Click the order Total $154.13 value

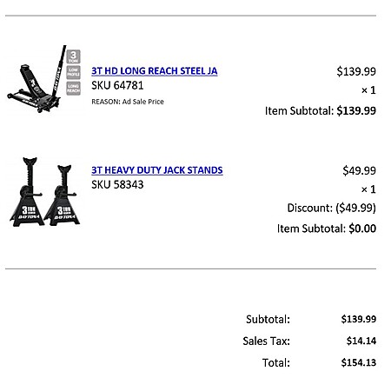point(359,362)
